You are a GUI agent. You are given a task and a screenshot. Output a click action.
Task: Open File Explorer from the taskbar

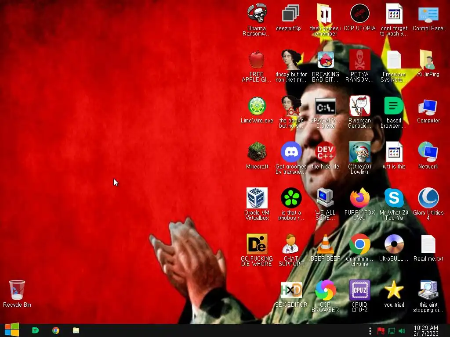click(76, 330)
